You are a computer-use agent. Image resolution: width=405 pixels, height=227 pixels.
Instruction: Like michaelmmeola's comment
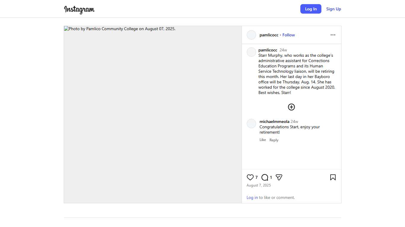263,140
